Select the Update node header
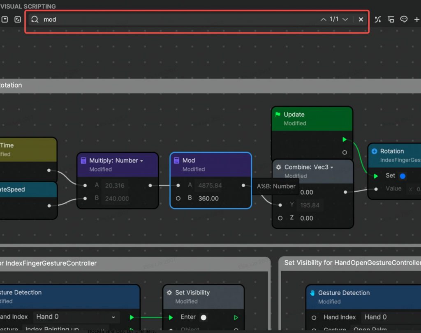 click(312, 119)
